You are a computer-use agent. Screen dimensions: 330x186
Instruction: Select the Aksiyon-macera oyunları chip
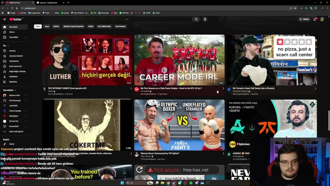(x=73, y=26)
